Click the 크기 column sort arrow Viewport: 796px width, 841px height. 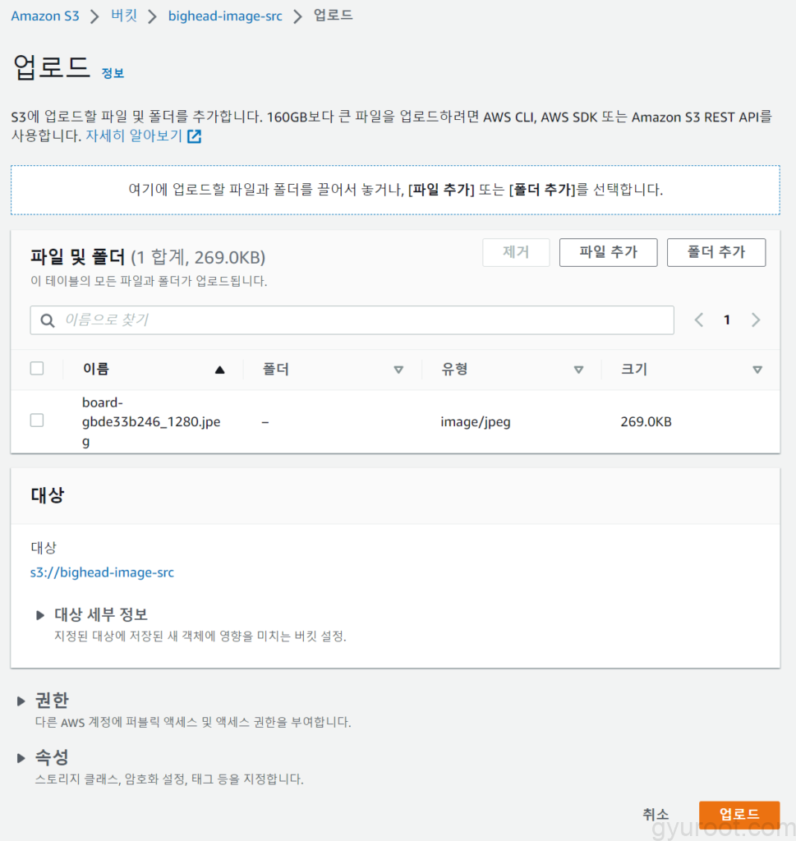click(x=757, y=370)
